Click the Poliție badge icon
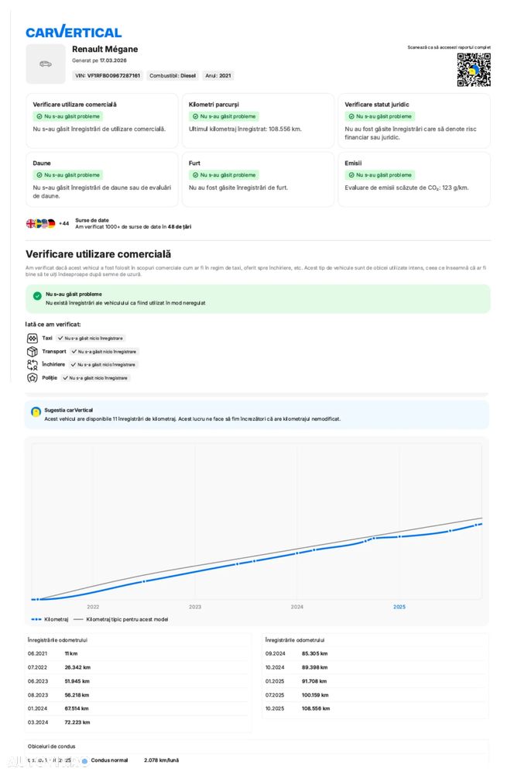The width and height of the screenshot is (514, 775). [x=32, y=378]
